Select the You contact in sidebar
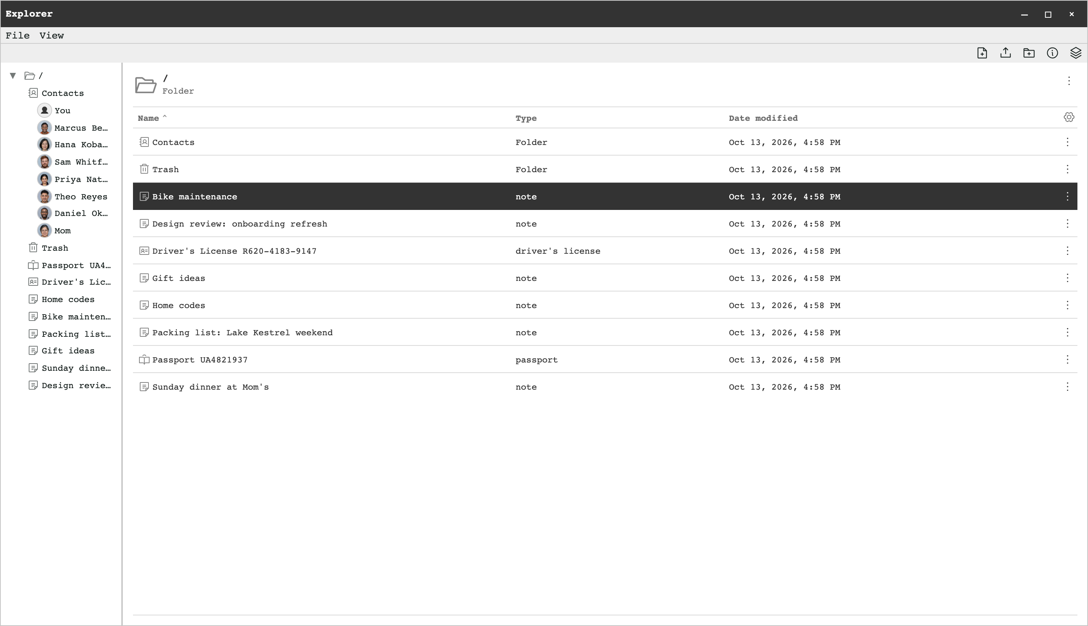The width and height of the screenshot is (1088, 626). point(62,111)
